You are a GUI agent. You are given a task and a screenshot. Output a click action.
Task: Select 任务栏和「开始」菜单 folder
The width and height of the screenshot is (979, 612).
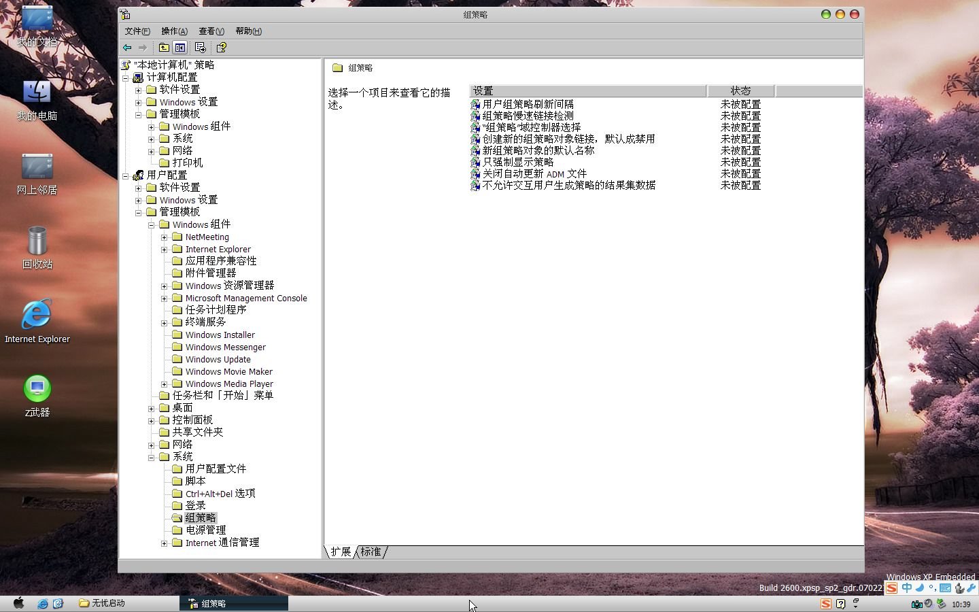coord(222,396)
